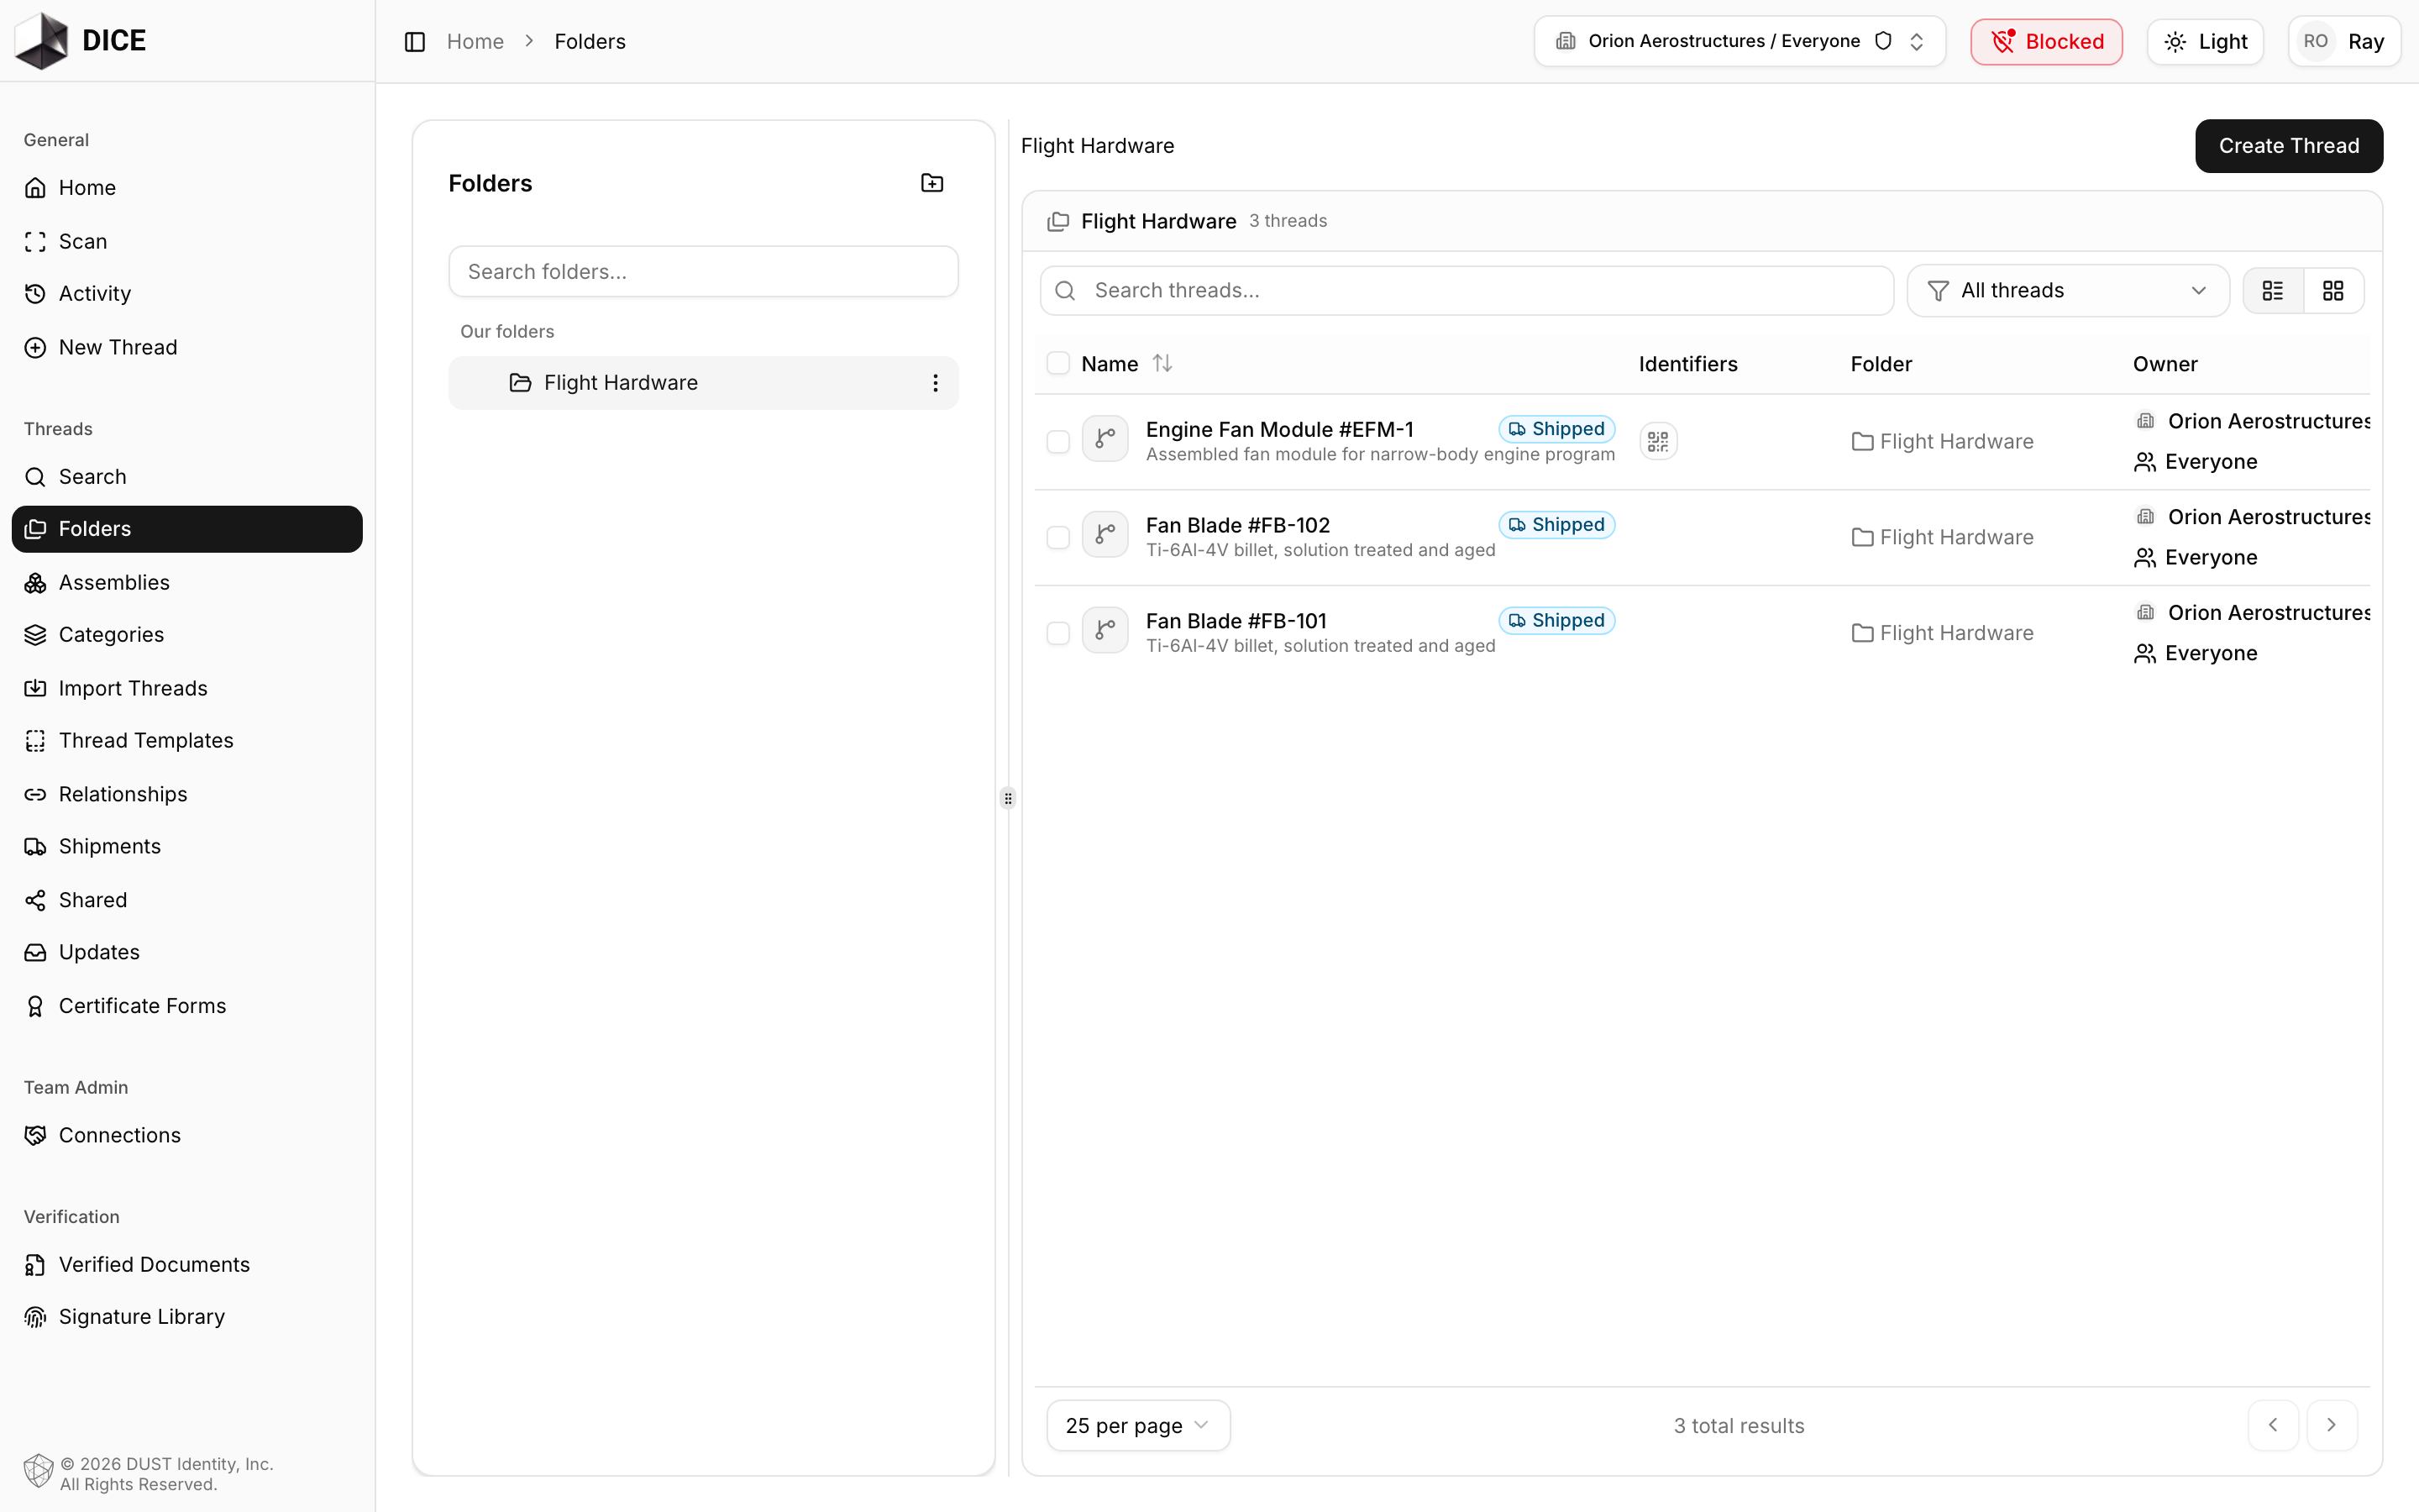The height and width of the screenshot is (1512, 2419).
Task: Open the All threads filter dropdown
Action: click(x=2067, y=290)
